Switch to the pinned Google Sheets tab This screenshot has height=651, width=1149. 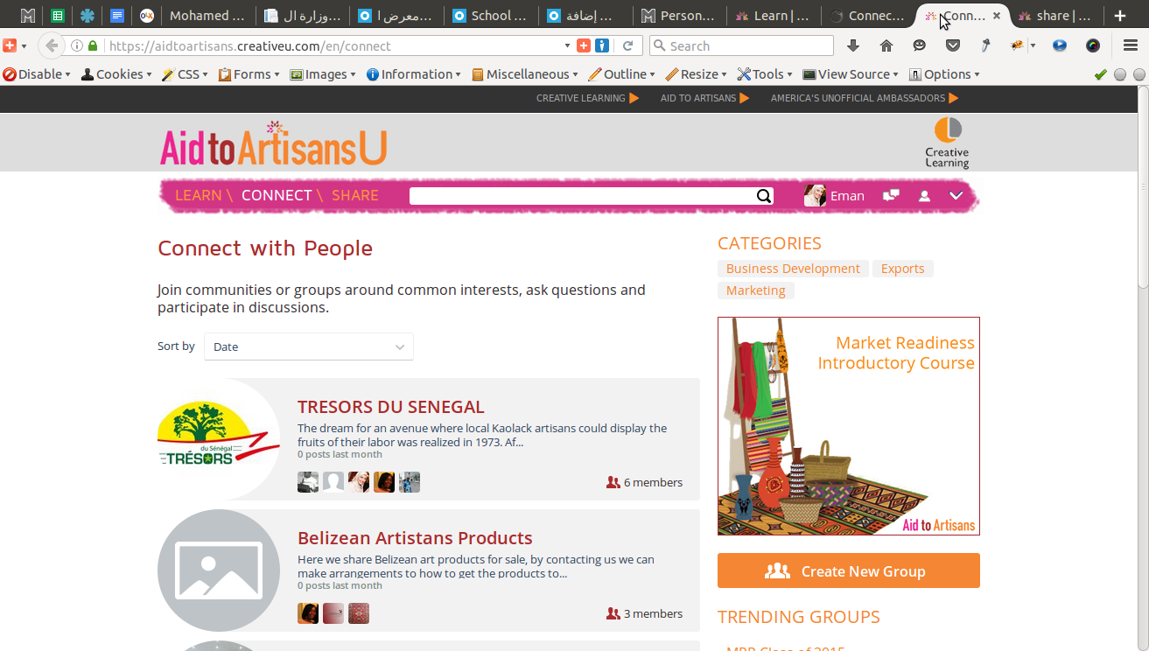click(x=58, y=16)
